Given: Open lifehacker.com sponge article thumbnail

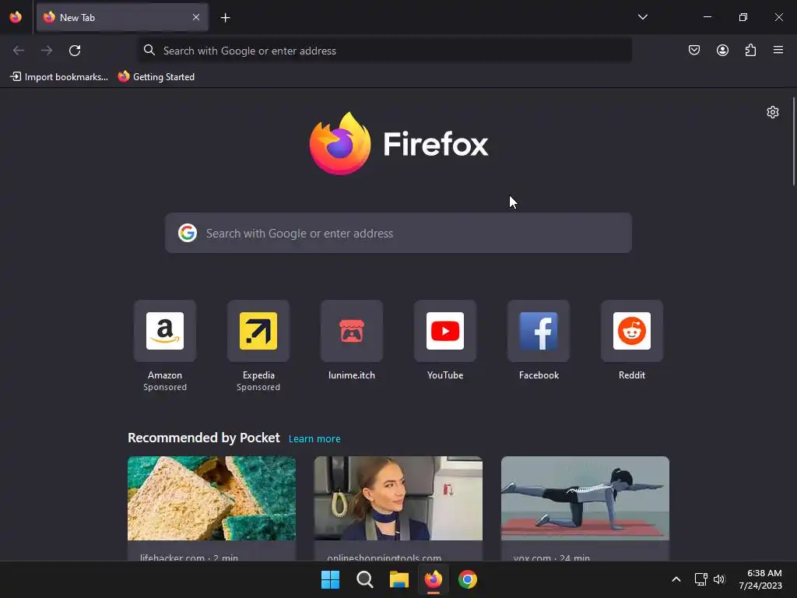Looking at the screenshot, I should [x=212, y=498].
